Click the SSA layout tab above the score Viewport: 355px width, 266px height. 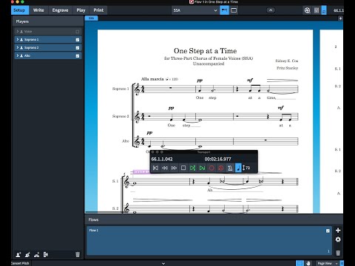click(92, 18)
